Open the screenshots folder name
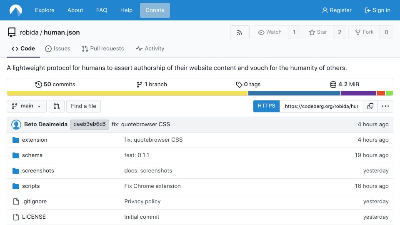 click(38, 171)
